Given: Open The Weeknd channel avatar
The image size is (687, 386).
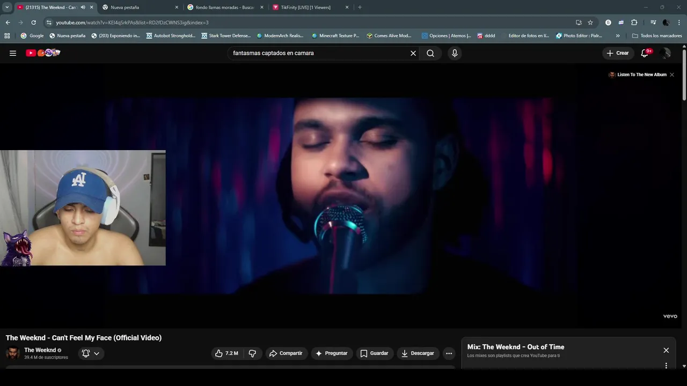Looking at the screenshot, I should coord(12,353).
